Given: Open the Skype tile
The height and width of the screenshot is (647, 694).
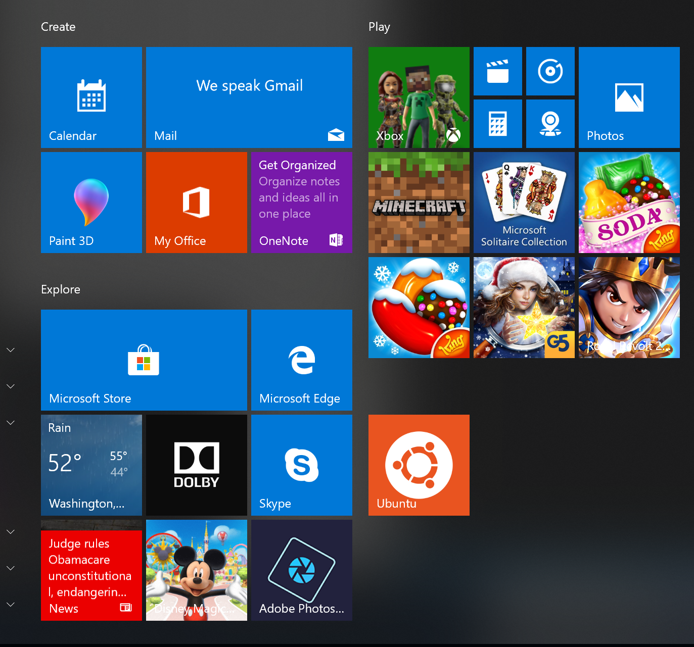Looking at the screenshot, I should point(302,465).
